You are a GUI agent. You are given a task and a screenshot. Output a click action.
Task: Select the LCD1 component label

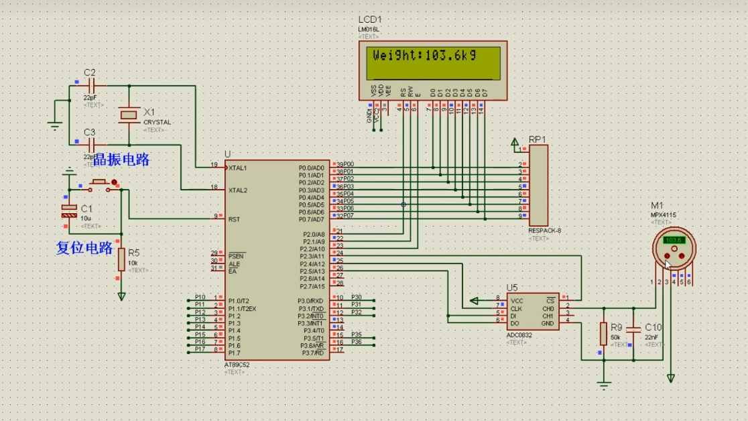pyautogui.click(x=370, y=19)
